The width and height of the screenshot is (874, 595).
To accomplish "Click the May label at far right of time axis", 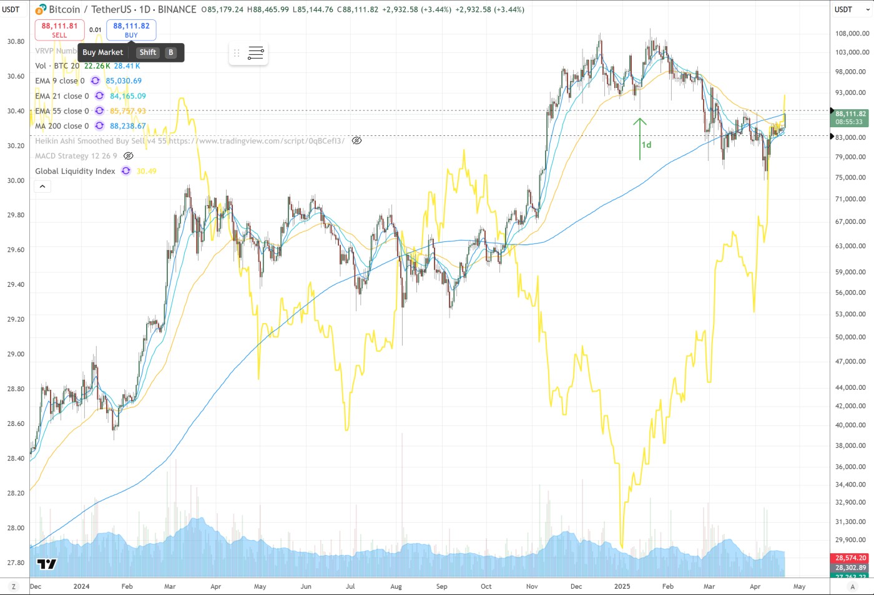I will pos(800,586).
